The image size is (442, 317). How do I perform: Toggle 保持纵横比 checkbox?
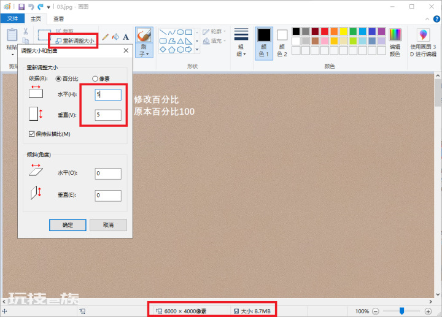[x=31, y=134]
